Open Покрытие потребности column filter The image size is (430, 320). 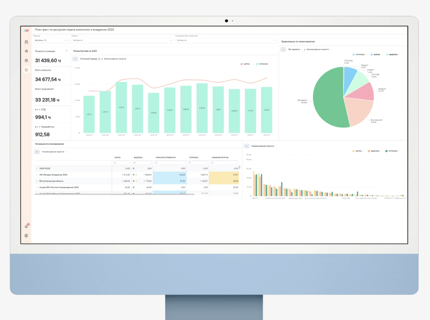click(170, 163)
